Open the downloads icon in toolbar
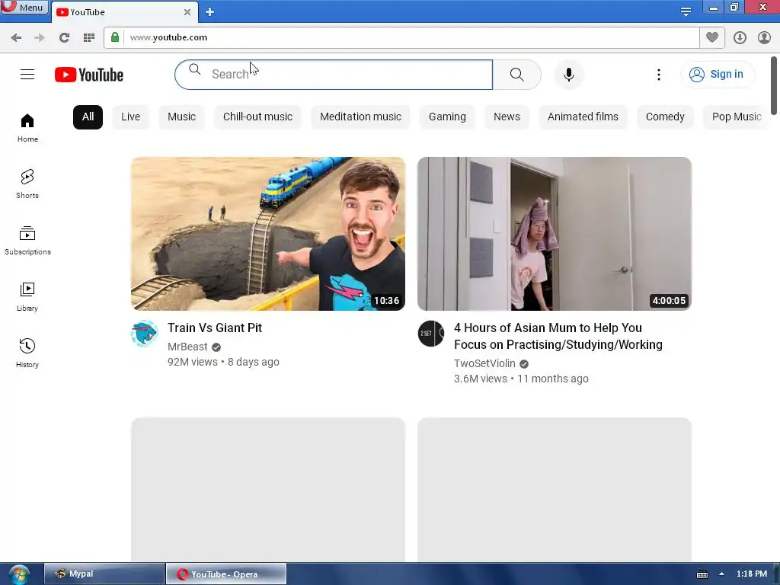 740,37
